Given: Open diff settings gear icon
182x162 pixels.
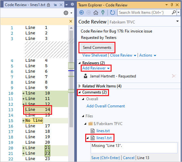Looking at the screenshot, I should tap(66, 13).
